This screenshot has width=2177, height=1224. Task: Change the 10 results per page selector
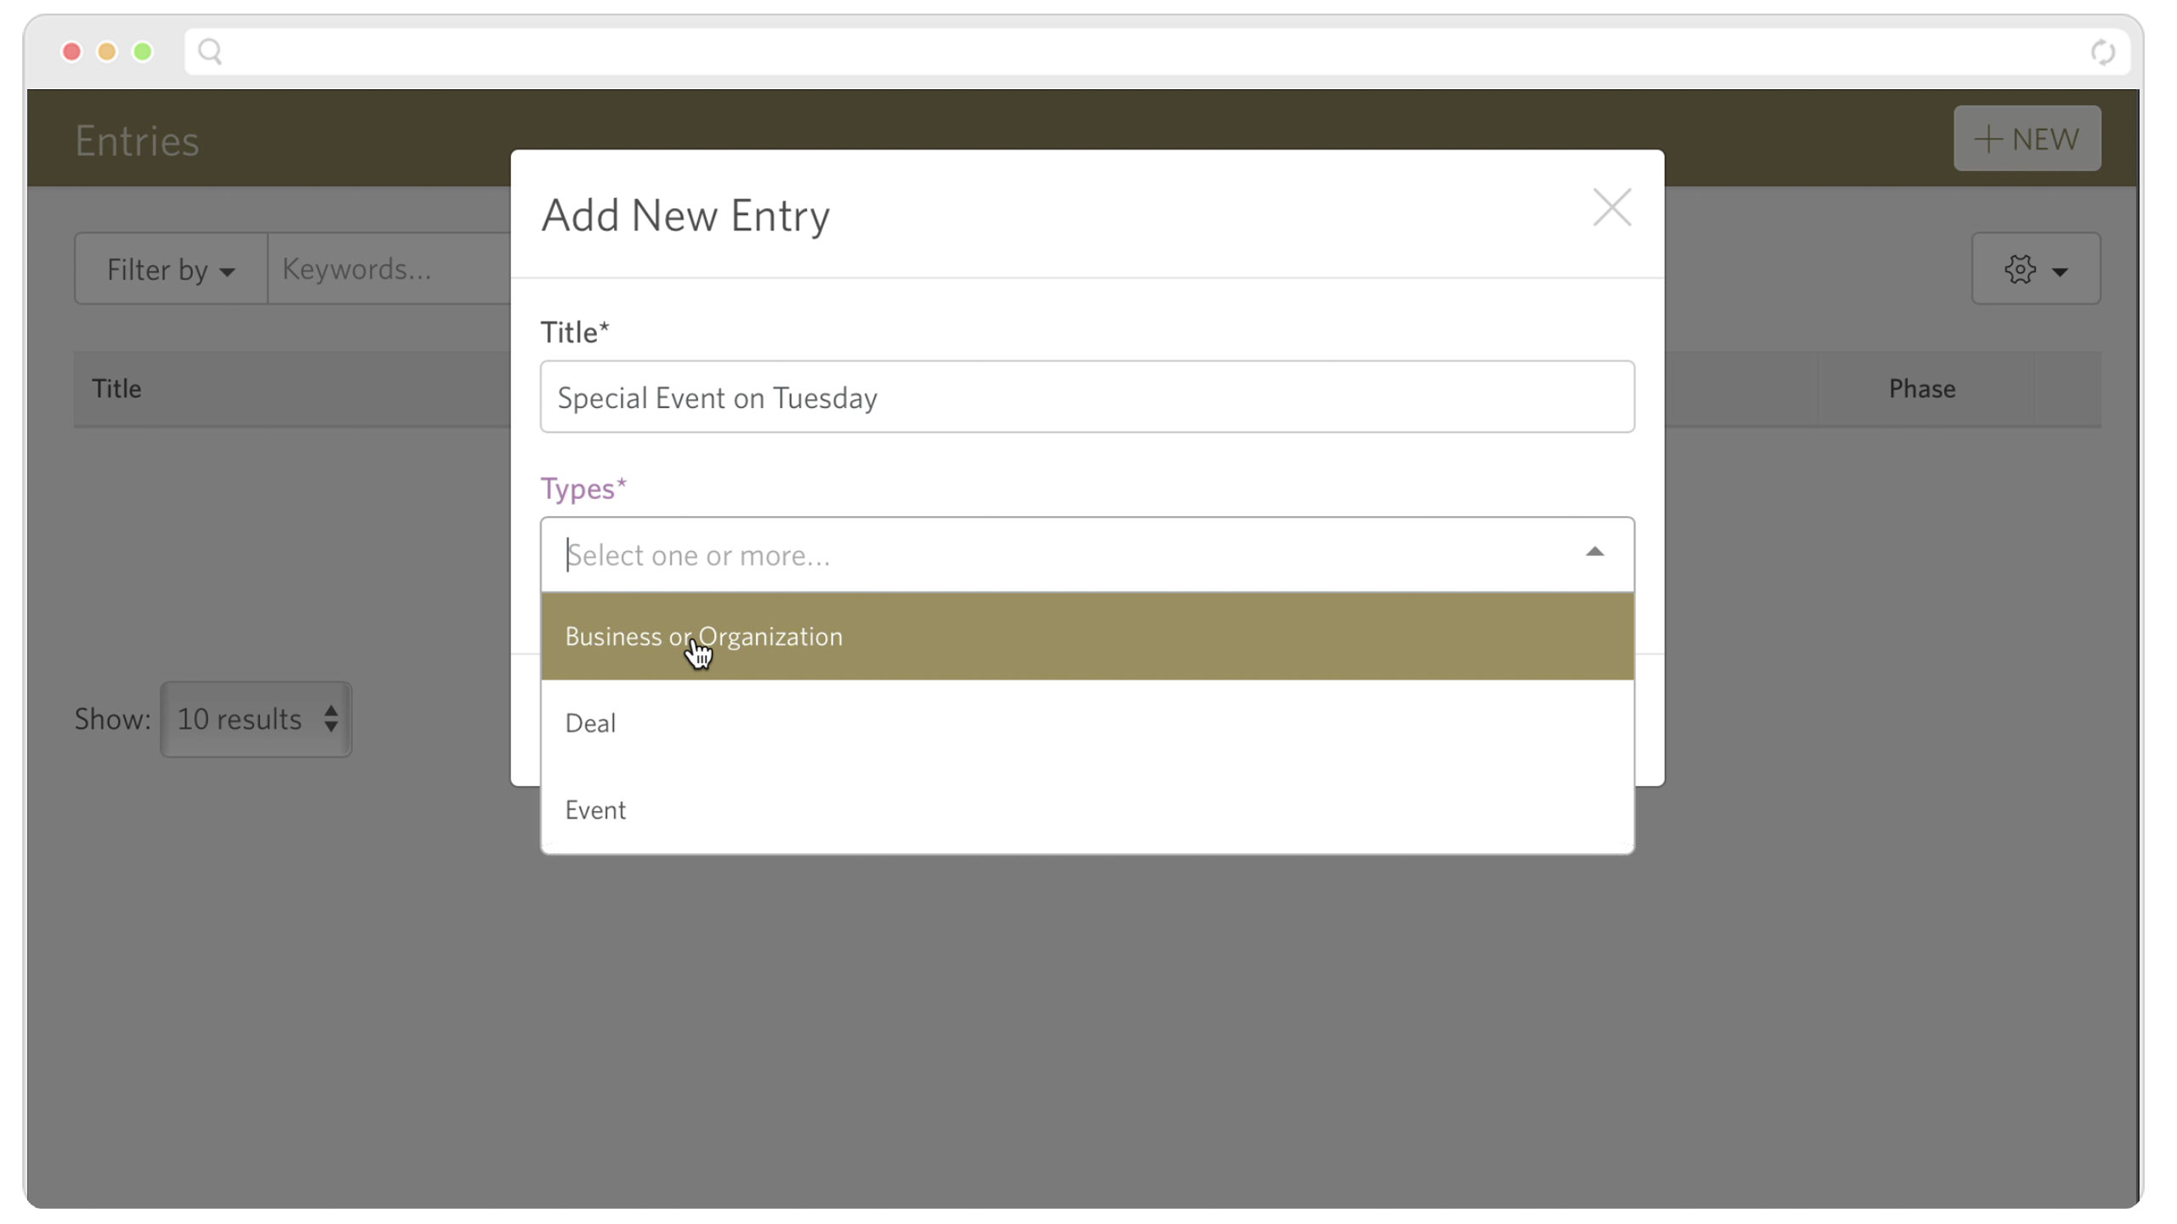[256, 719]
